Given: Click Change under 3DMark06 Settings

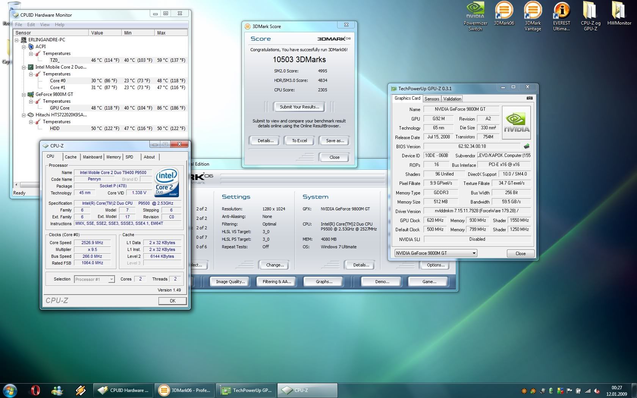Looking at the screenshot, I should point(275,265).
